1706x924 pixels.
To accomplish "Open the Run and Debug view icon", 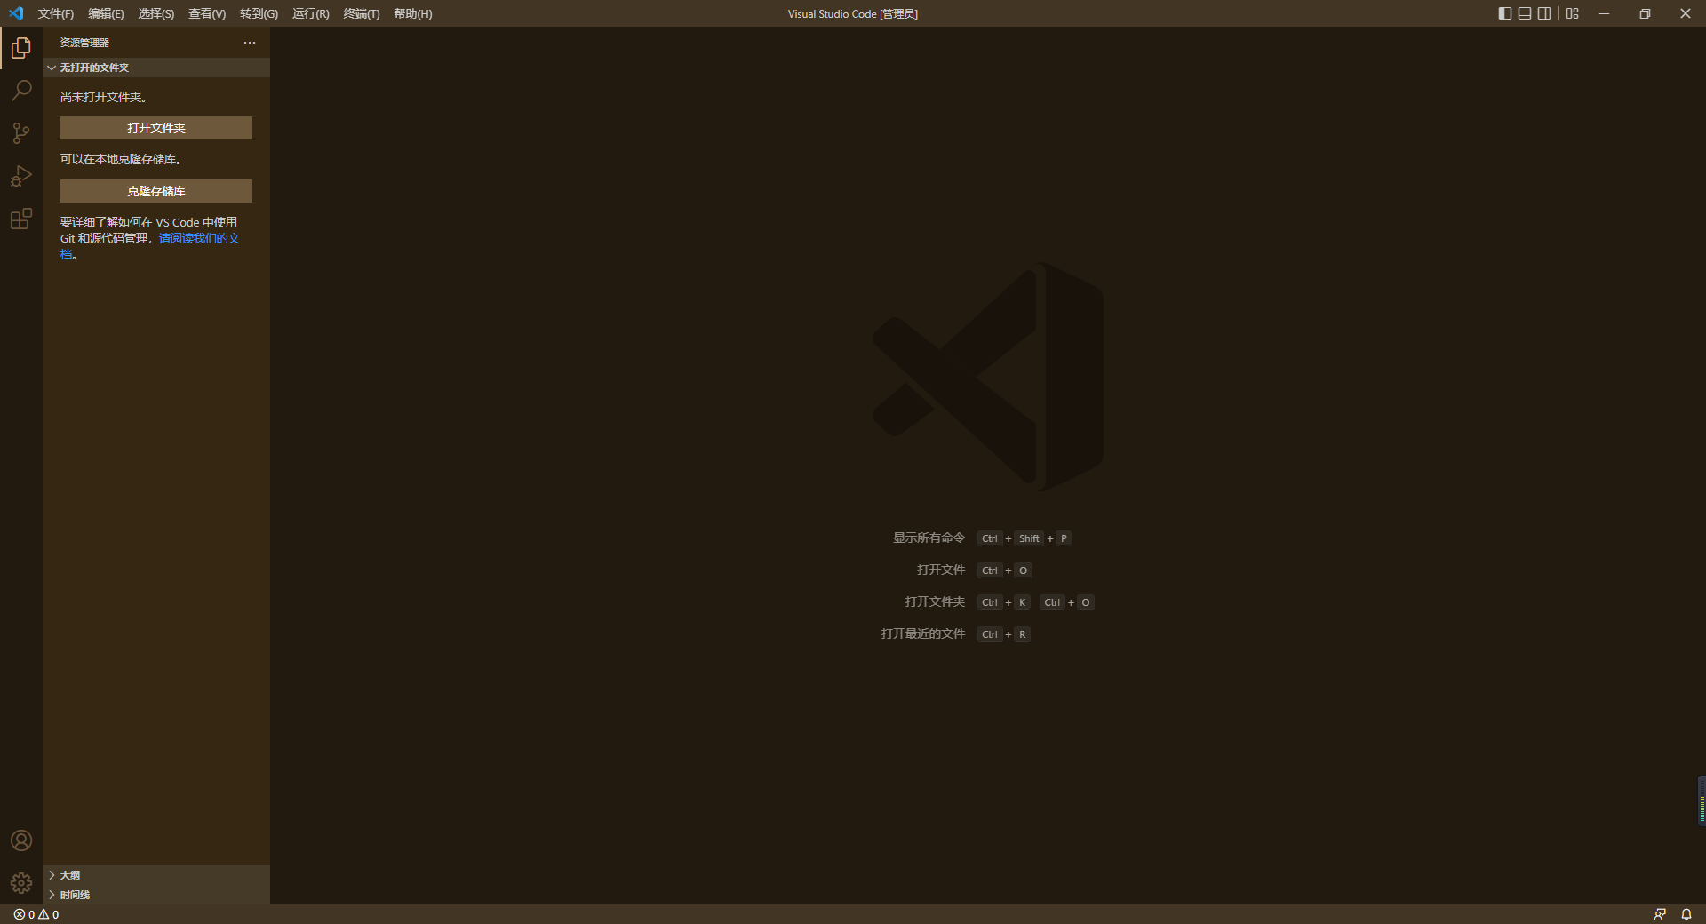I will (21, 176).
